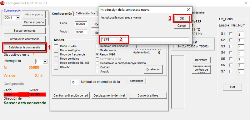Image resolution: width=250 pixels, height=120 pixels.
Task: Switch to Calibración fina tab
Action: click(85, 13)
